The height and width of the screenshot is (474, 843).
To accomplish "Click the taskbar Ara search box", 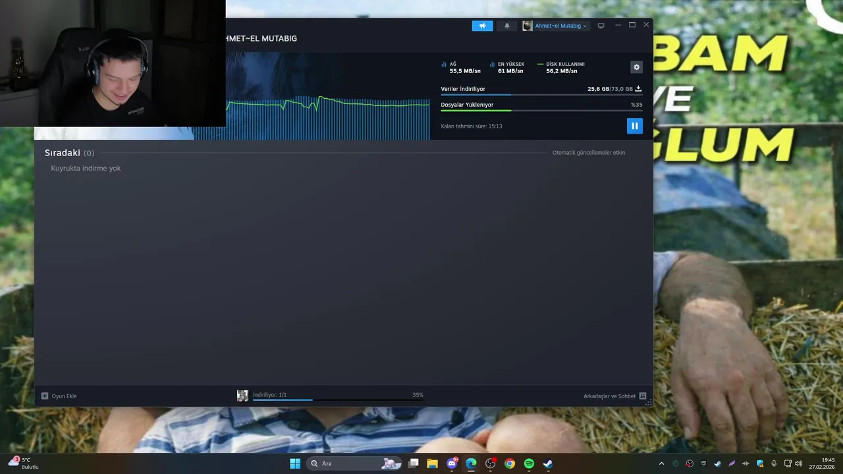I will [x=356, y=463].
